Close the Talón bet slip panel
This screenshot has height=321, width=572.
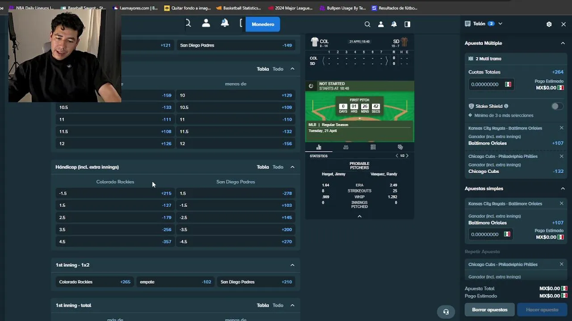(x=564, y=24)
